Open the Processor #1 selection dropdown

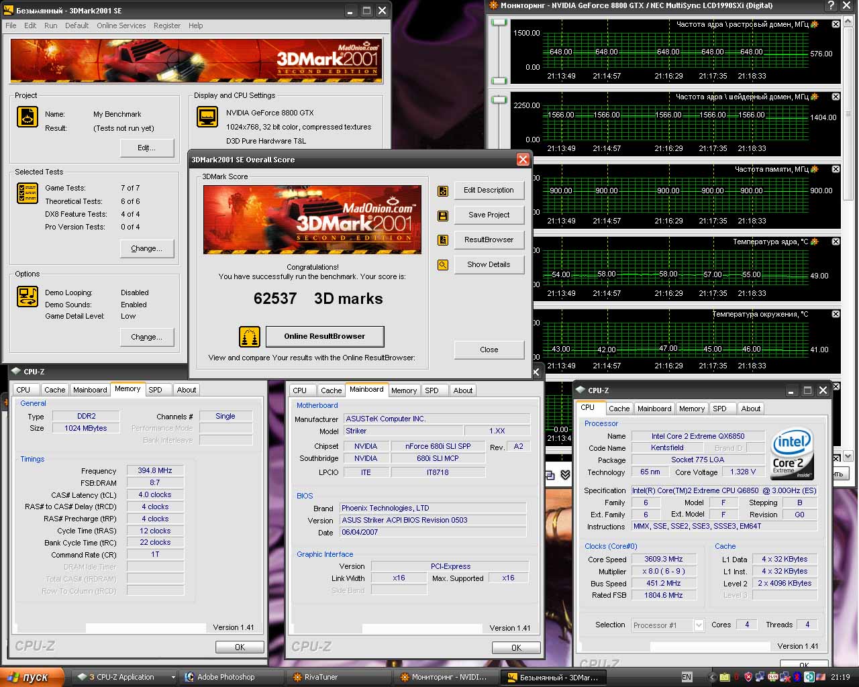pyautogui.click(x=699, y=625)
